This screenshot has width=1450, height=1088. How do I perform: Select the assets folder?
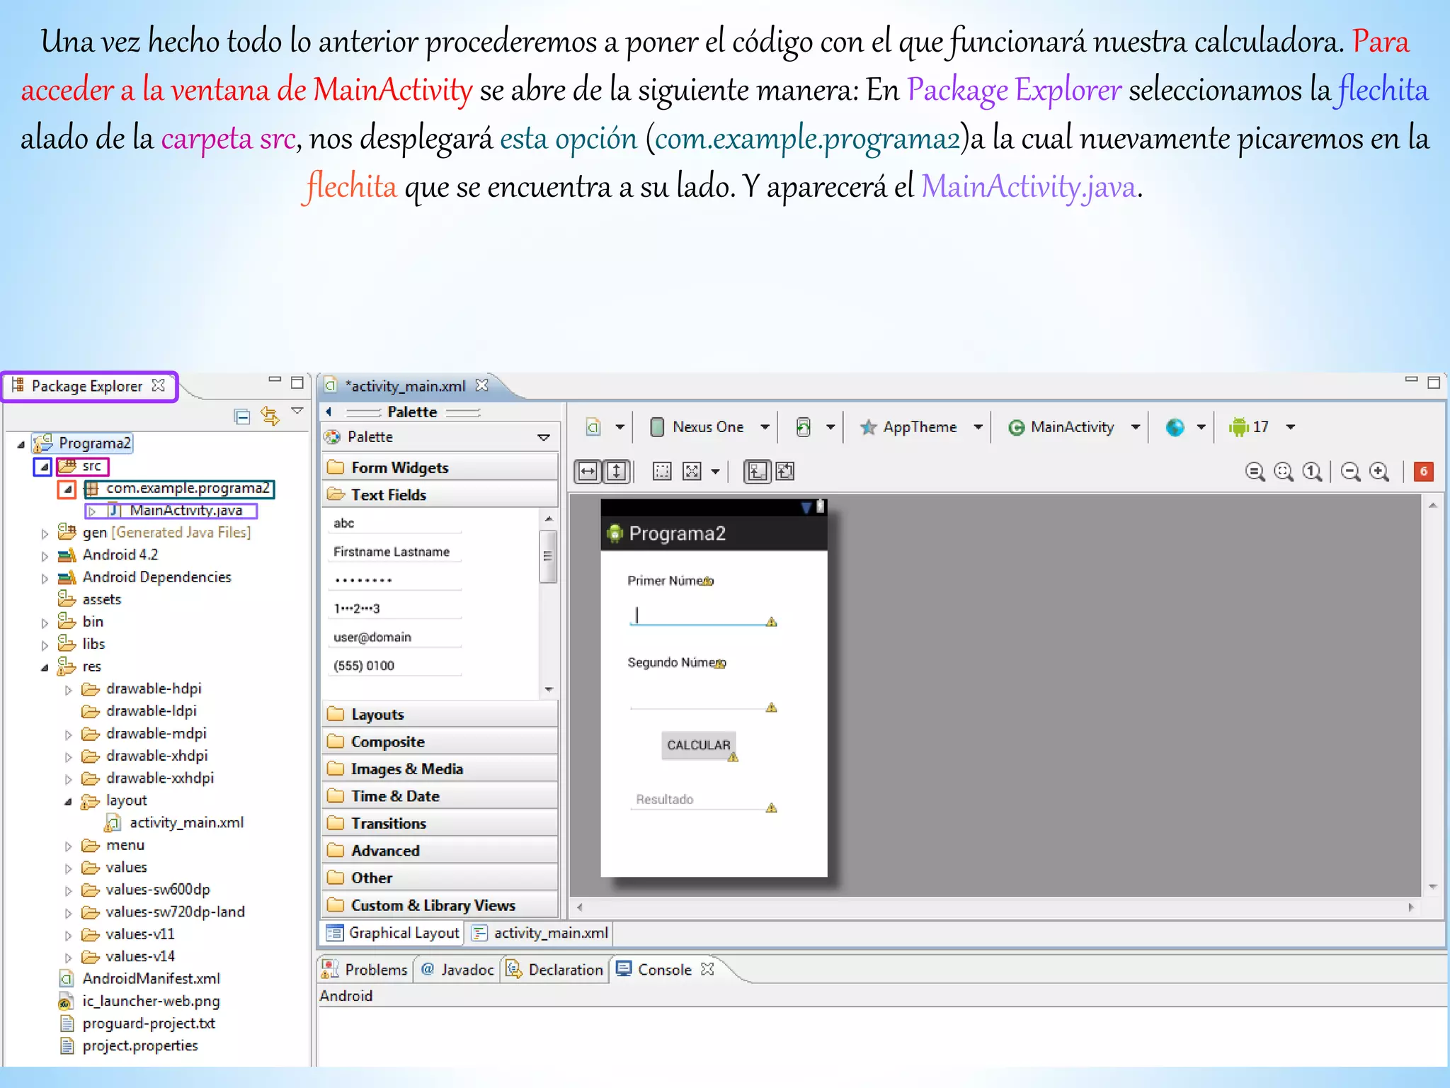click(x=101, y=599)
